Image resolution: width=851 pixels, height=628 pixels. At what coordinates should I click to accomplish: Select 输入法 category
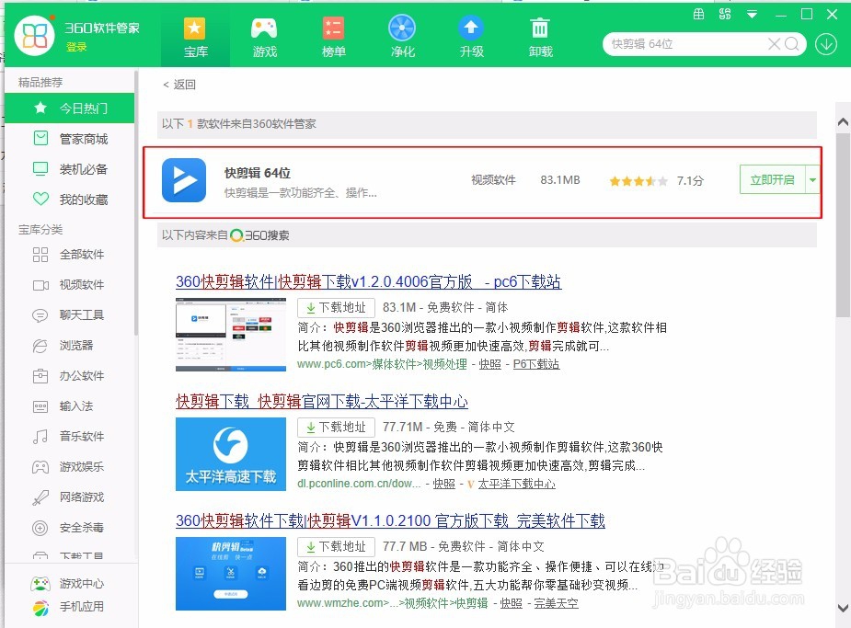70,406
